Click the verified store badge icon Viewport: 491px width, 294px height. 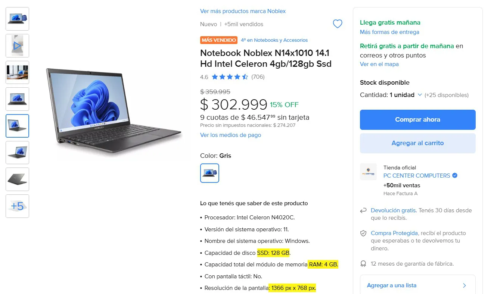coord(455,175)
